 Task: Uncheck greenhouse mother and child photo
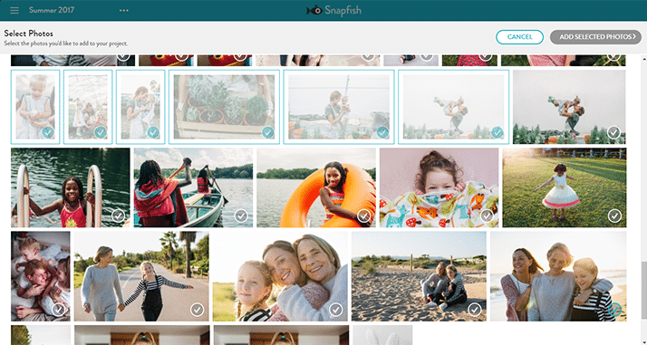[101, 132]
